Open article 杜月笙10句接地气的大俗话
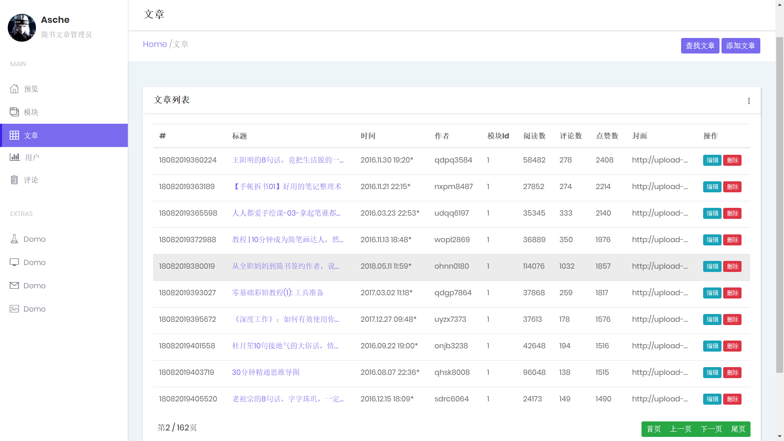This screenshot has width=784, height=441. 285,346
